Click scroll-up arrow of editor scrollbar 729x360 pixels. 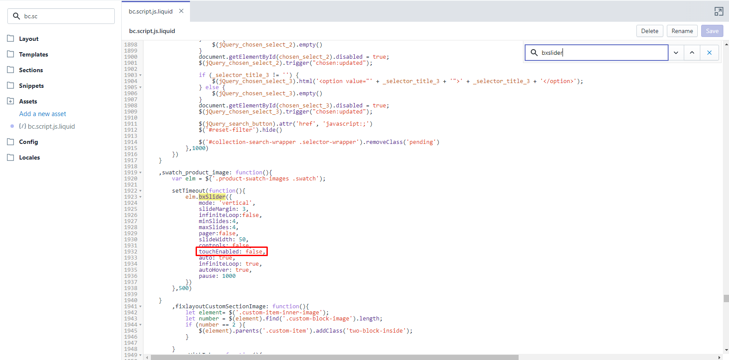[x=726, y=44]
